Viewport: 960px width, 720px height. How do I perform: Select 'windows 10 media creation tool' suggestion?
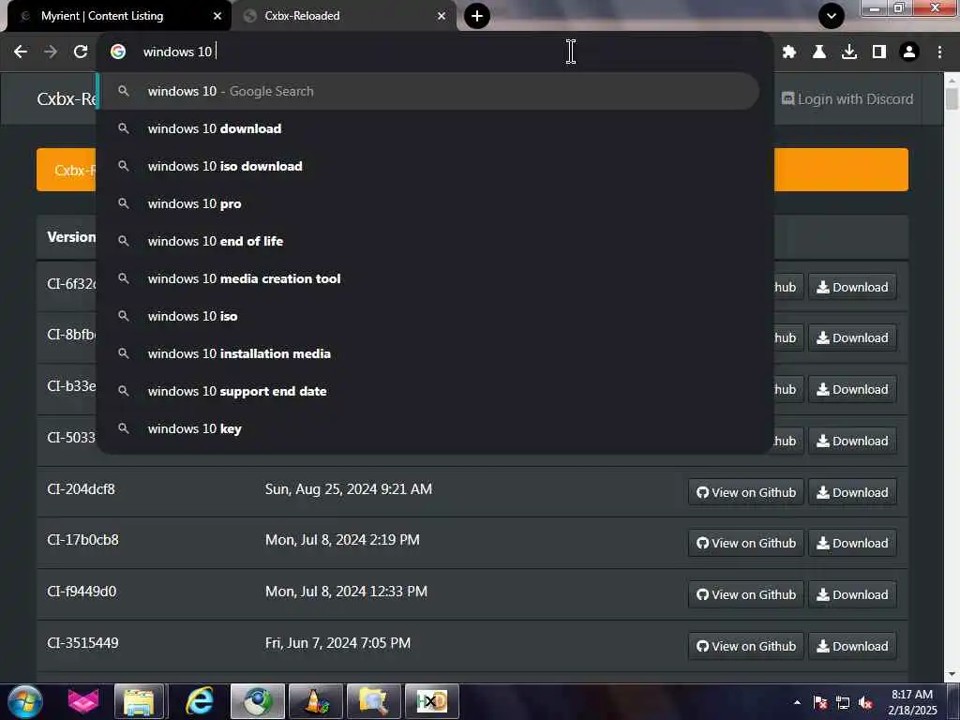click(x=428, y=278)
